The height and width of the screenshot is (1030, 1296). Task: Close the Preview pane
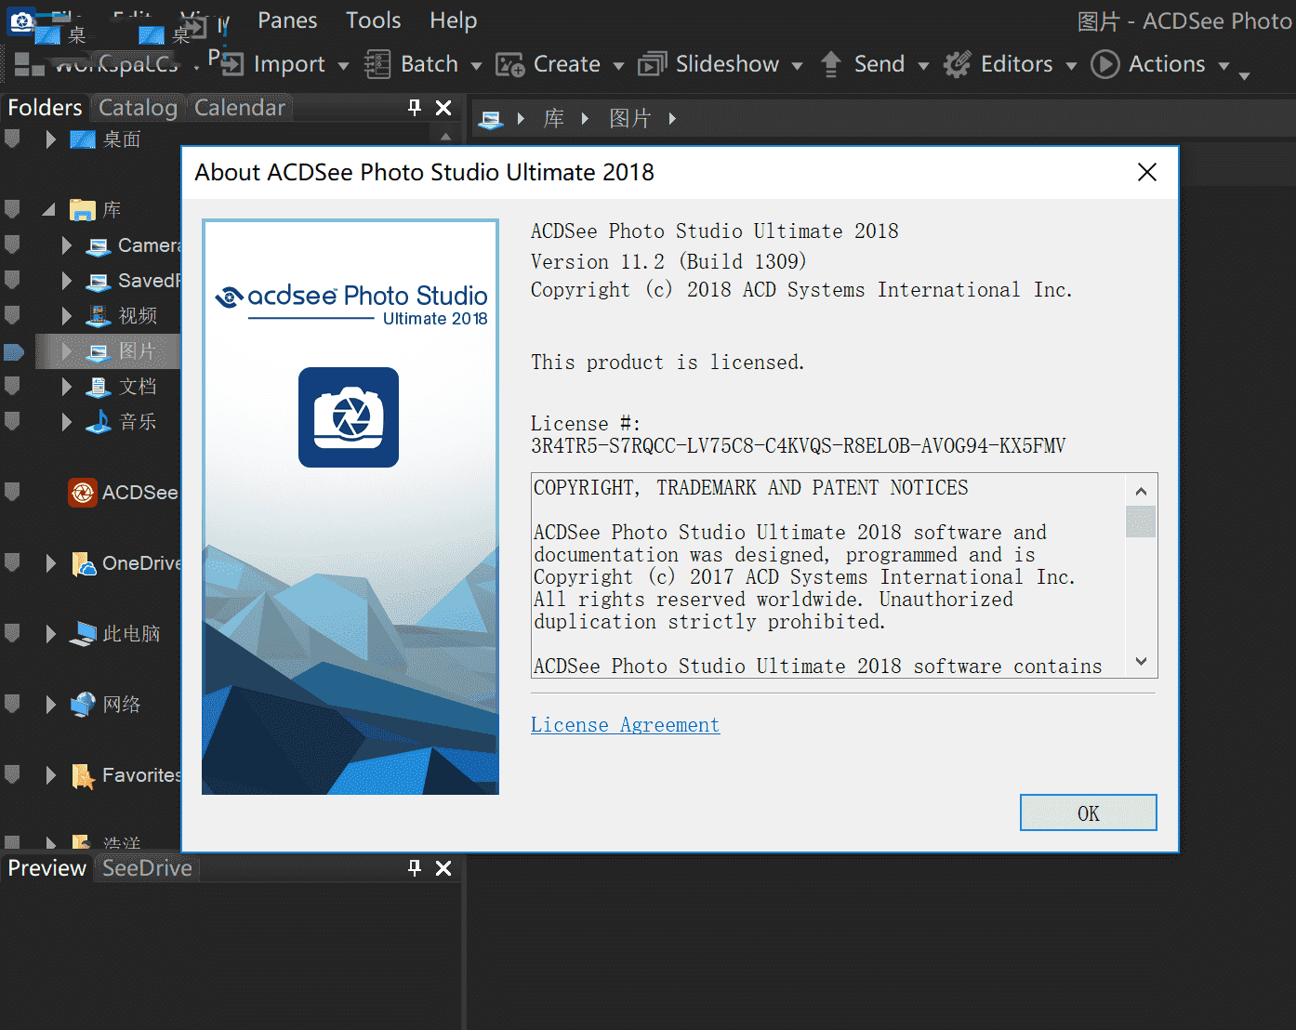click(x=443, y=868)
